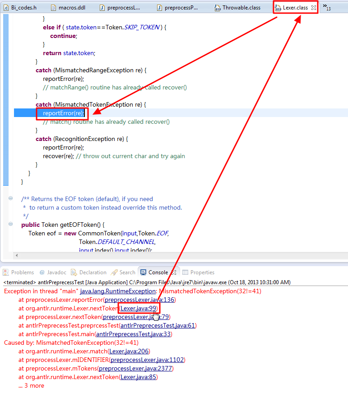Open the Lexer.java:85 stack link
The width and height of the screenshot is (348, 394).
[139, 377]
